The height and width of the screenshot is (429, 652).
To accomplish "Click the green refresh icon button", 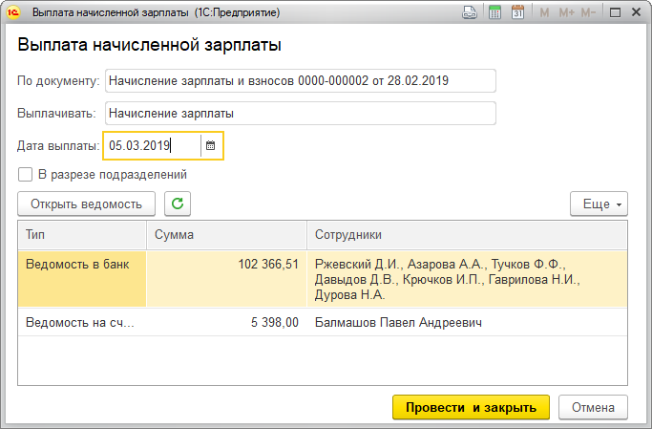I will [177, 204].
